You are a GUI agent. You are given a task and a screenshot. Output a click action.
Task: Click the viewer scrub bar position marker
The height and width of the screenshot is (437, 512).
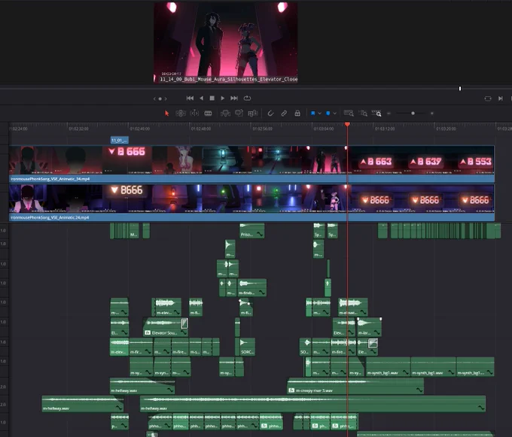[460, 89]
